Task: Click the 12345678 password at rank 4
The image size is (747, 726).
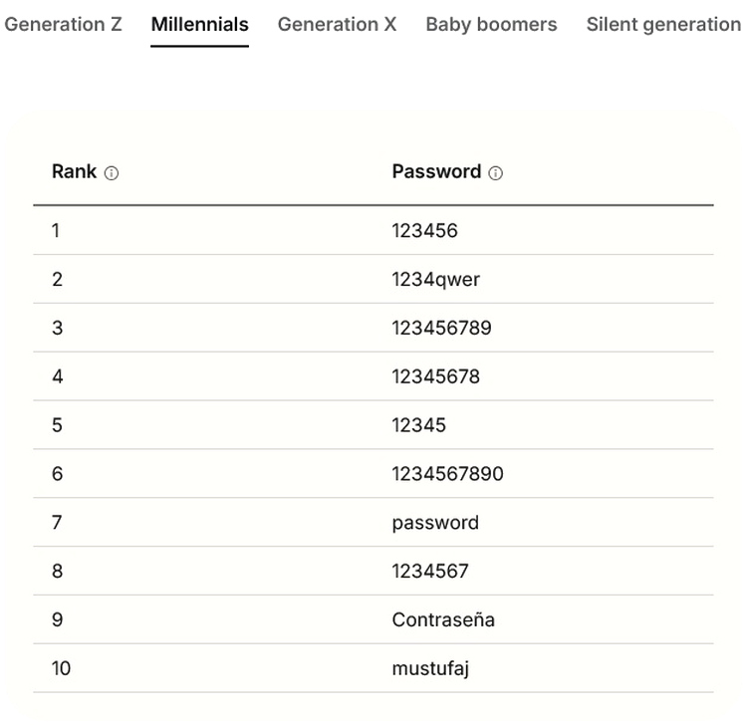Action: 435,376
